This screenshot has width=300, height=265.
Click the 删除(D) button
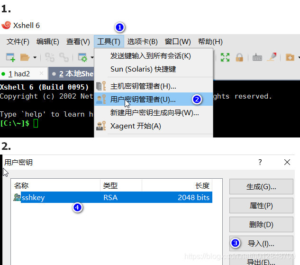(x=261, y=224)
